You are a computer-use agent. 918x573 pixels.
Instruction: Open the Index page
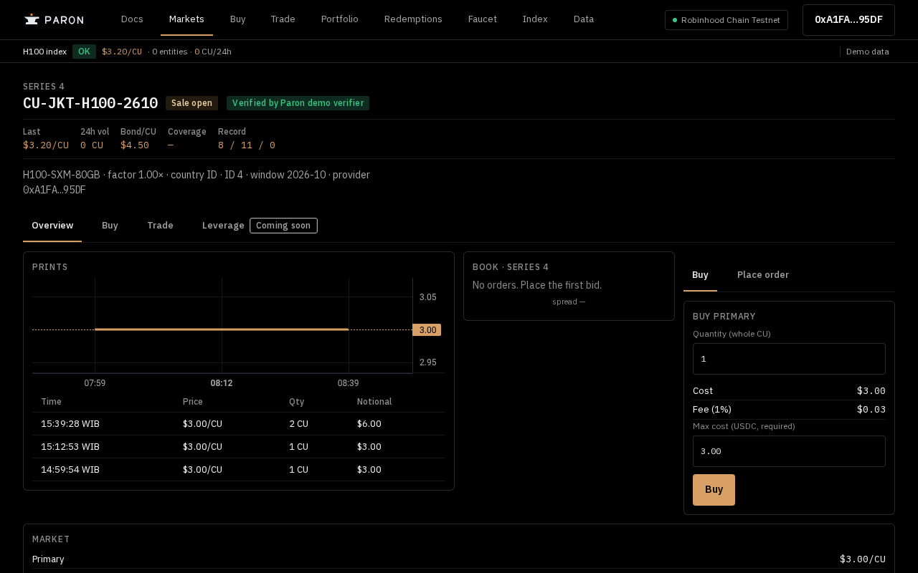pyautogui.click(x=535, y=19)
